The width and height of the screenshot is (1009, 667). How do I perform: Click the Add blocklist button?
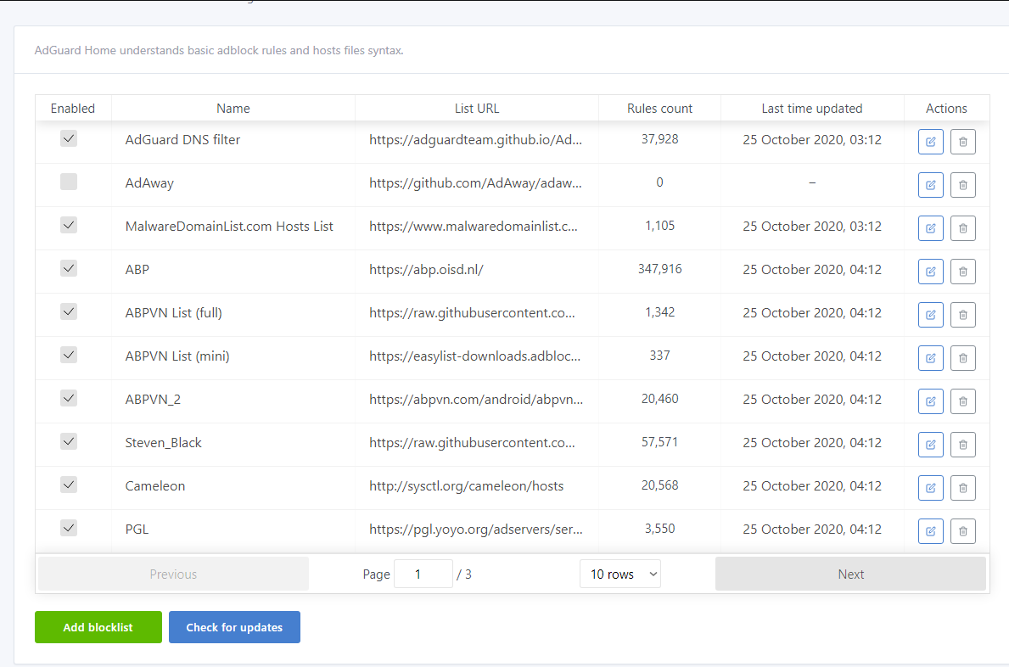(x=98, y=627)
